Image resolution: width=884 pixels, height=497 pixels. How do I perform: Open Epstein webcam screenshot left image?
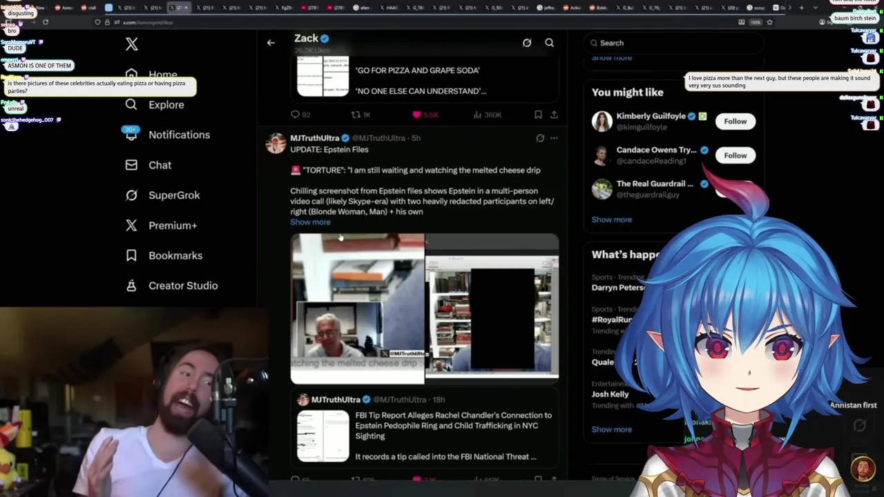coord(357,309)
